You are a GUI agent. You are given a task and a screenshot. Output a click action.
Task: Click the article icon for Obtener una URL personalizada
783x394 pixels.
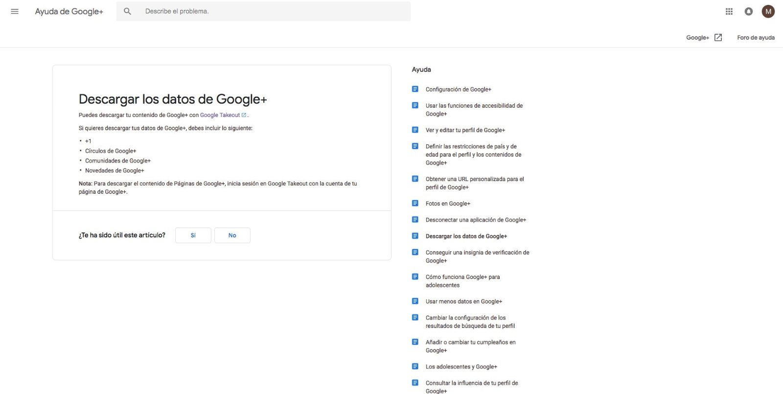(415, 179)
